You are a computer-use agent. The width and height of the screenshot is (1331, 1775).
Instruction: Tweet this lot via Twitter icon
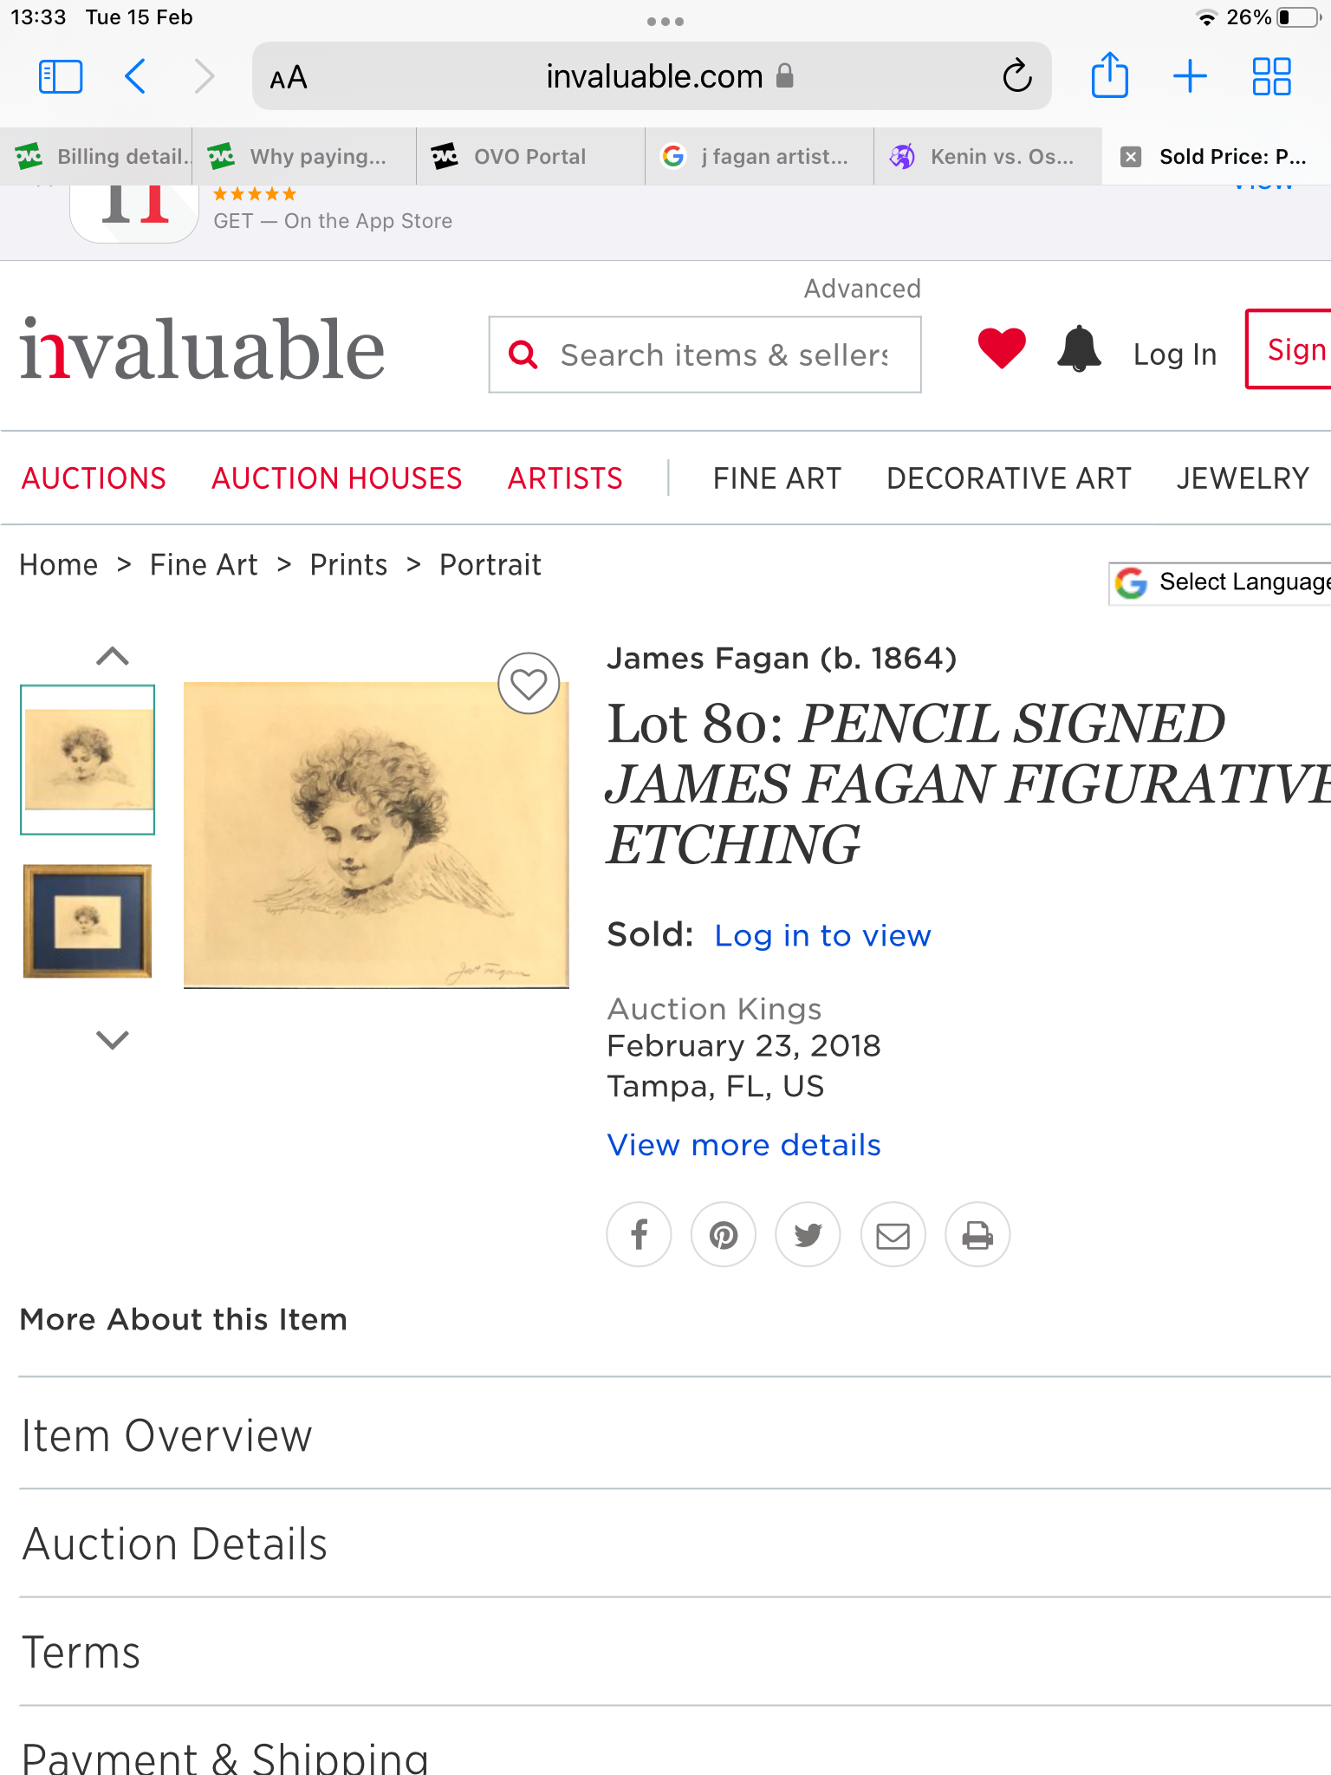[808, 1234]
